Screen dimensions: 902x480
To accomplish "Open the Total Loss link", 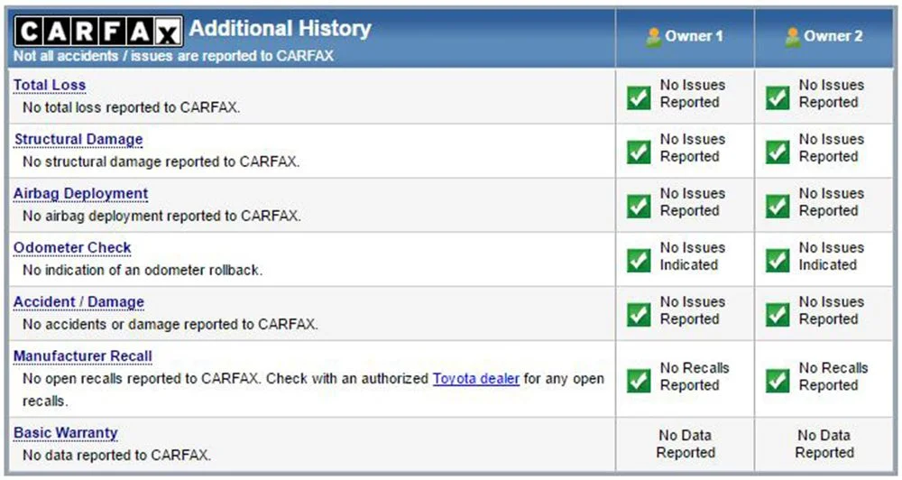I will (x=50, y=86).
